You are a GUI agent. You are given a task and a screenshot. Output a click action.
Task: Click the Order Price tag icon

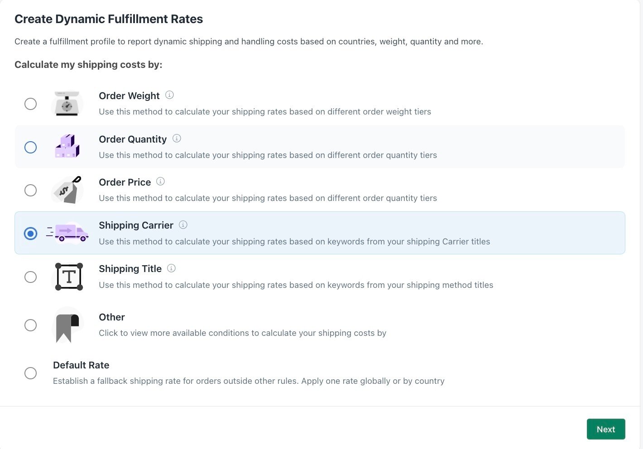click(67, 190)
